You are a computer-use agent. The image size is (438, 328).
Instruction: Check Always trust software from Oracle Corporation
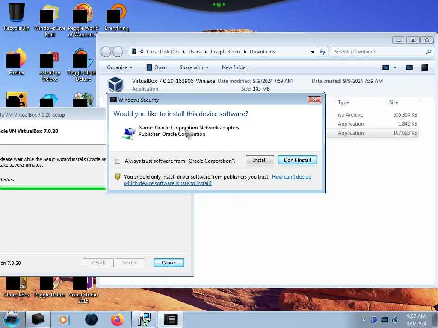(117, 161)
